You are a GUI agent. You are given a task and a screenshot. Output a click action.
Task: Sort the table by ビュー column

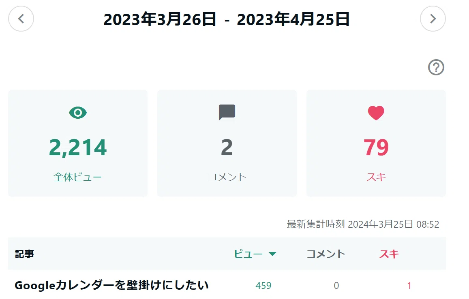click(248, 254)
